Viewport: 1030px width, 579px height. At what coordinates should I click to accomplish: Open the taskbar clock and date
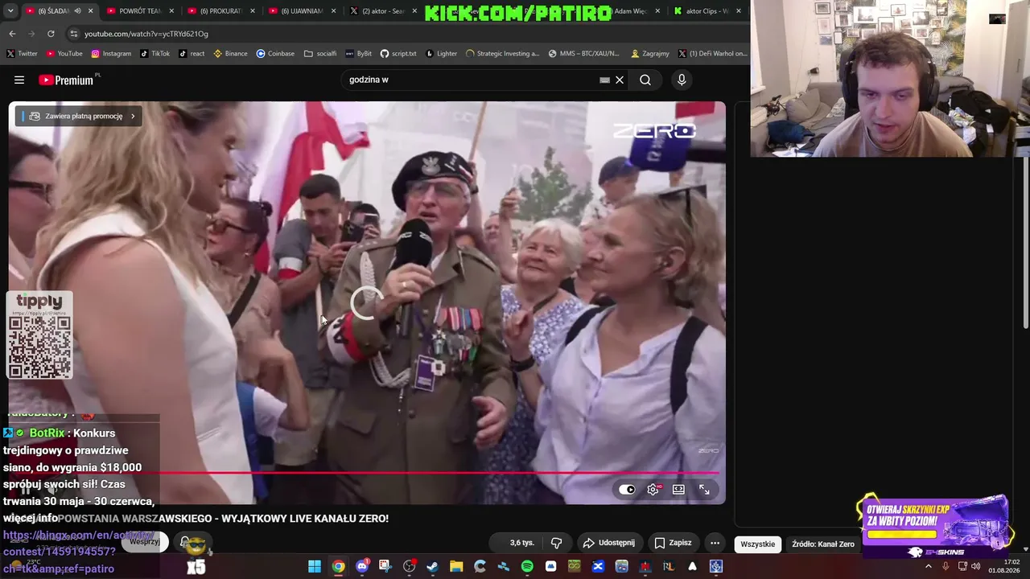[1006, 566]
